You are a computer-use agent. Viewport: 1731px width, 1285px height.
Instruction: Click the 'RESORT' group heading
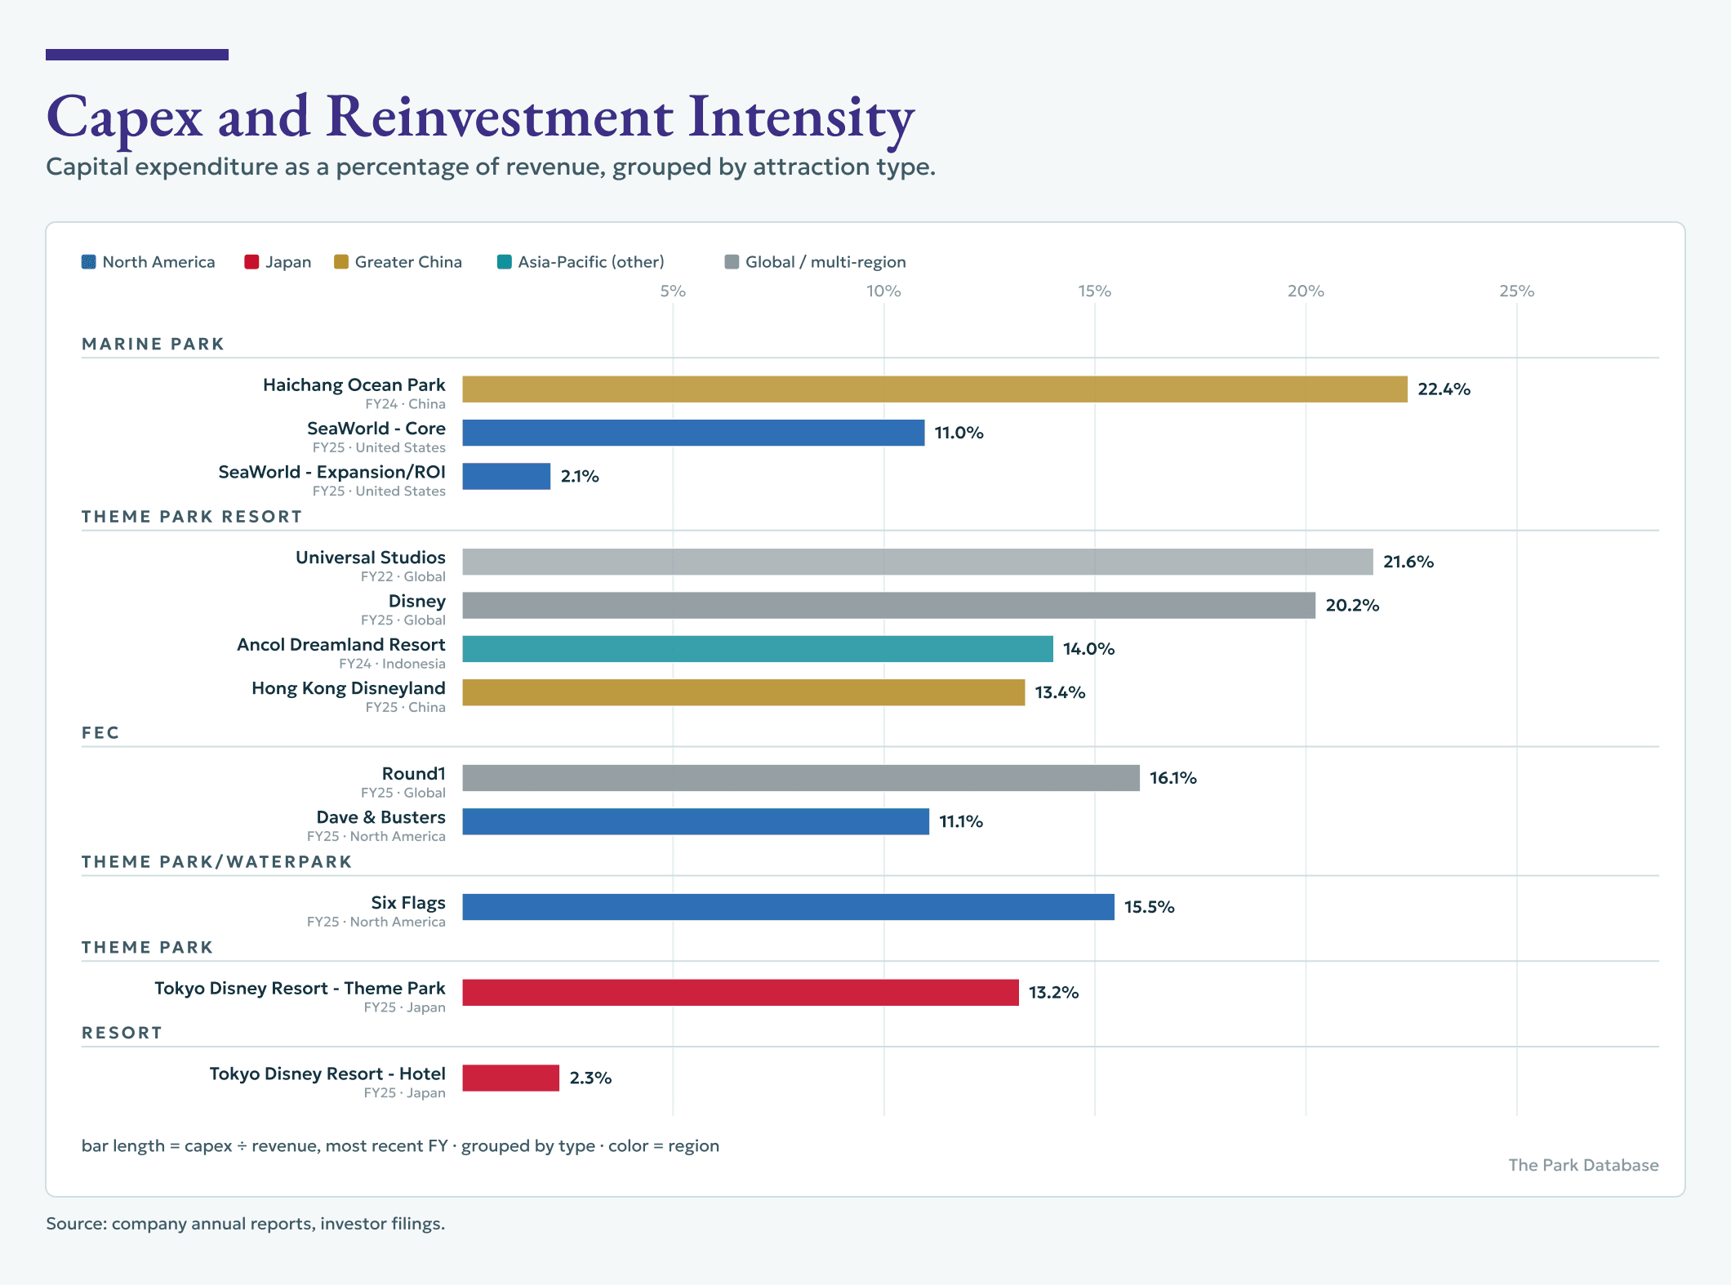(x=122, y=1033)
